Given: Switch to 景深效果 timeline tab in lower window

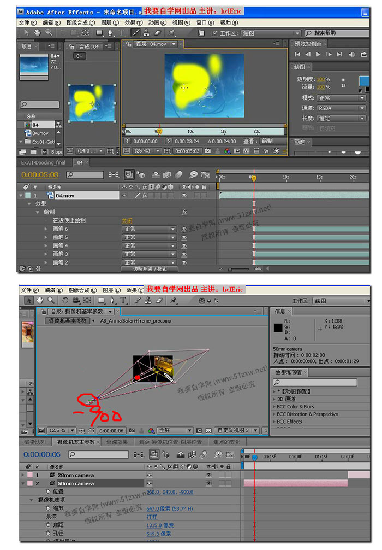Looking at the screenshot, I should click(x=117, y=442).
